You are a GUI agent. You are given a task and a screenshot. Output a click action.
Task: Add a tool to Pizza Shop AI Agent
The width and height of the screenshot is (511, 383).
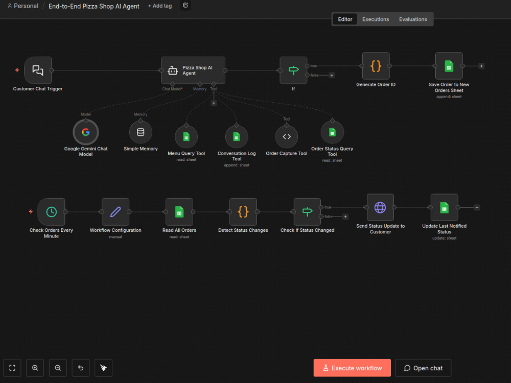click(x=214, y=103)
